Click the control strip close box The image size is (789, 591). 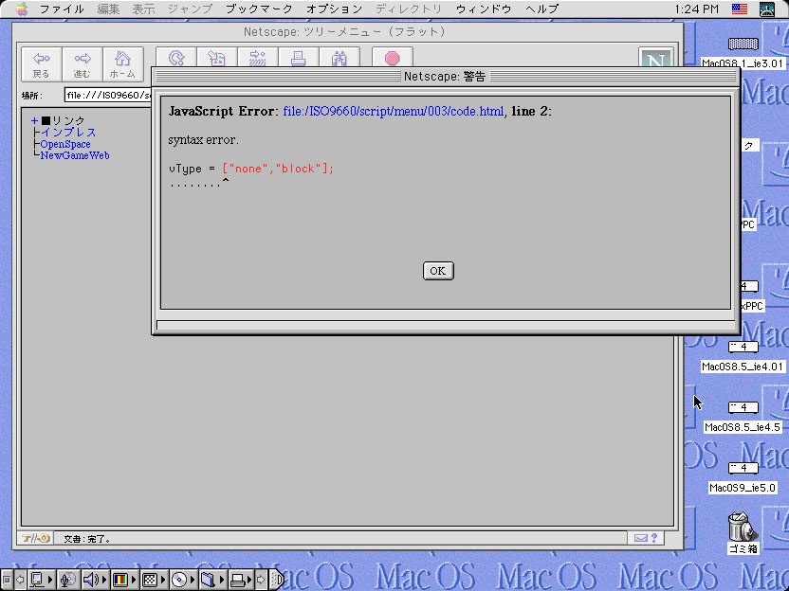coord(7,580)
